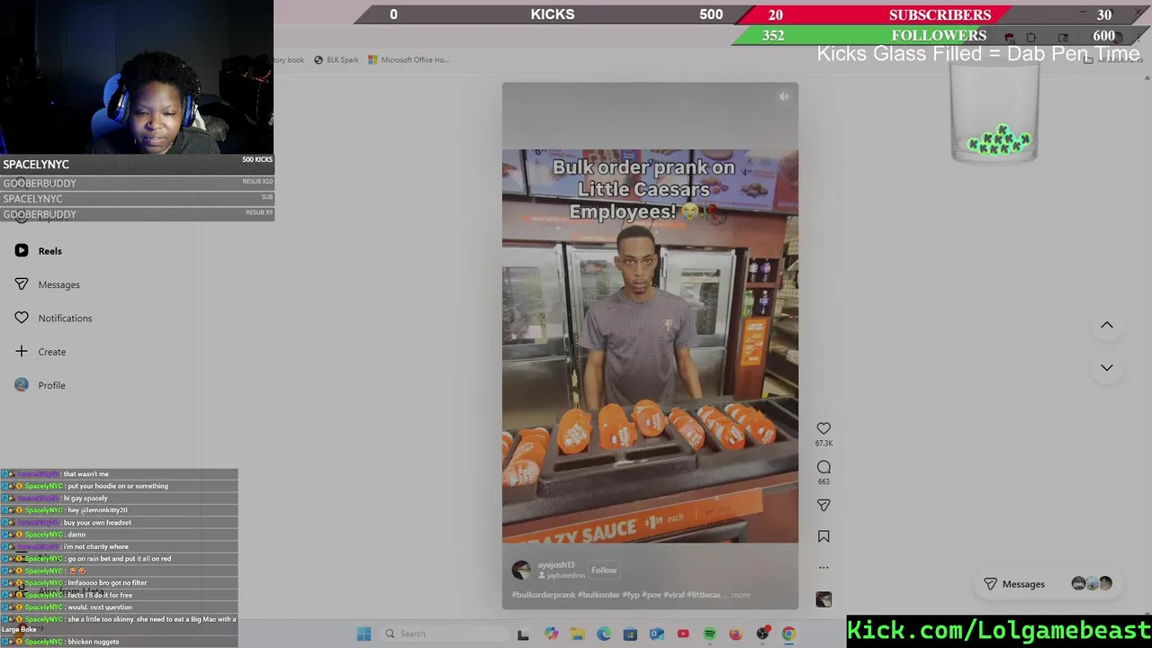This screenshot has height=648, width=1152.
Task: Click the 67.3K likes count
Action: (823, 444)
